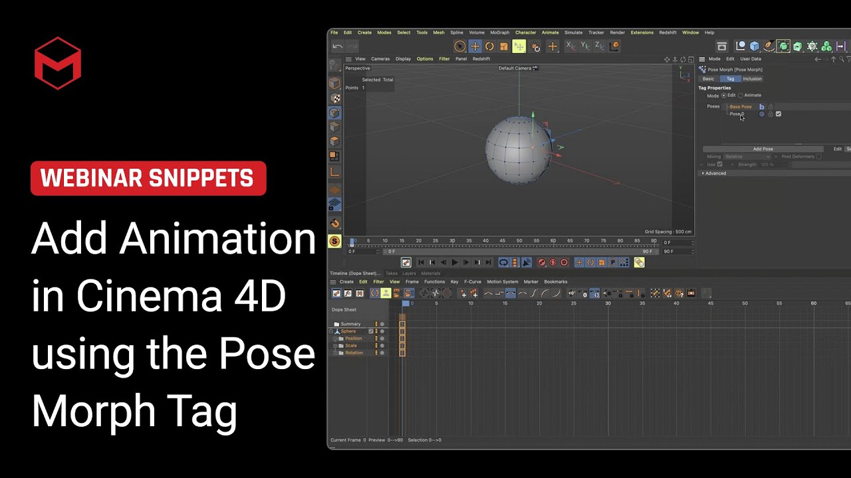This screenshot has width=851, height=478.
Task: Open the Takes tab next to Timeline
Action: coord(392,274)
